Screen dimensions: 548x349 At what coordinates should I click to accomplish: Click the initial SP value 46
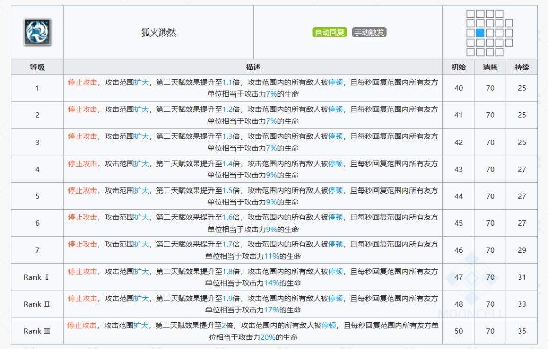click(459, 250)
